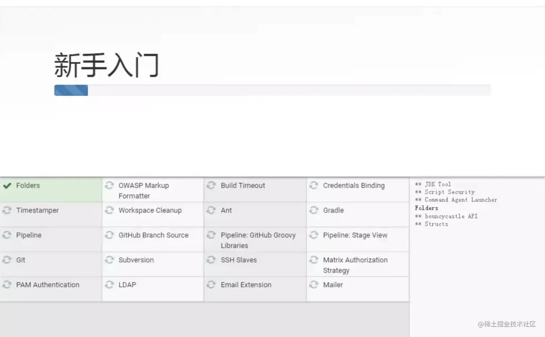Click the sync icon beside Matrix Authorization Strategy
Viewport: 545px width, 337px height.
pos(314,260)
